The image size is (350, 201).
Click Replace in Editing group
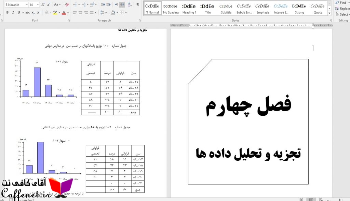point(342,9)
